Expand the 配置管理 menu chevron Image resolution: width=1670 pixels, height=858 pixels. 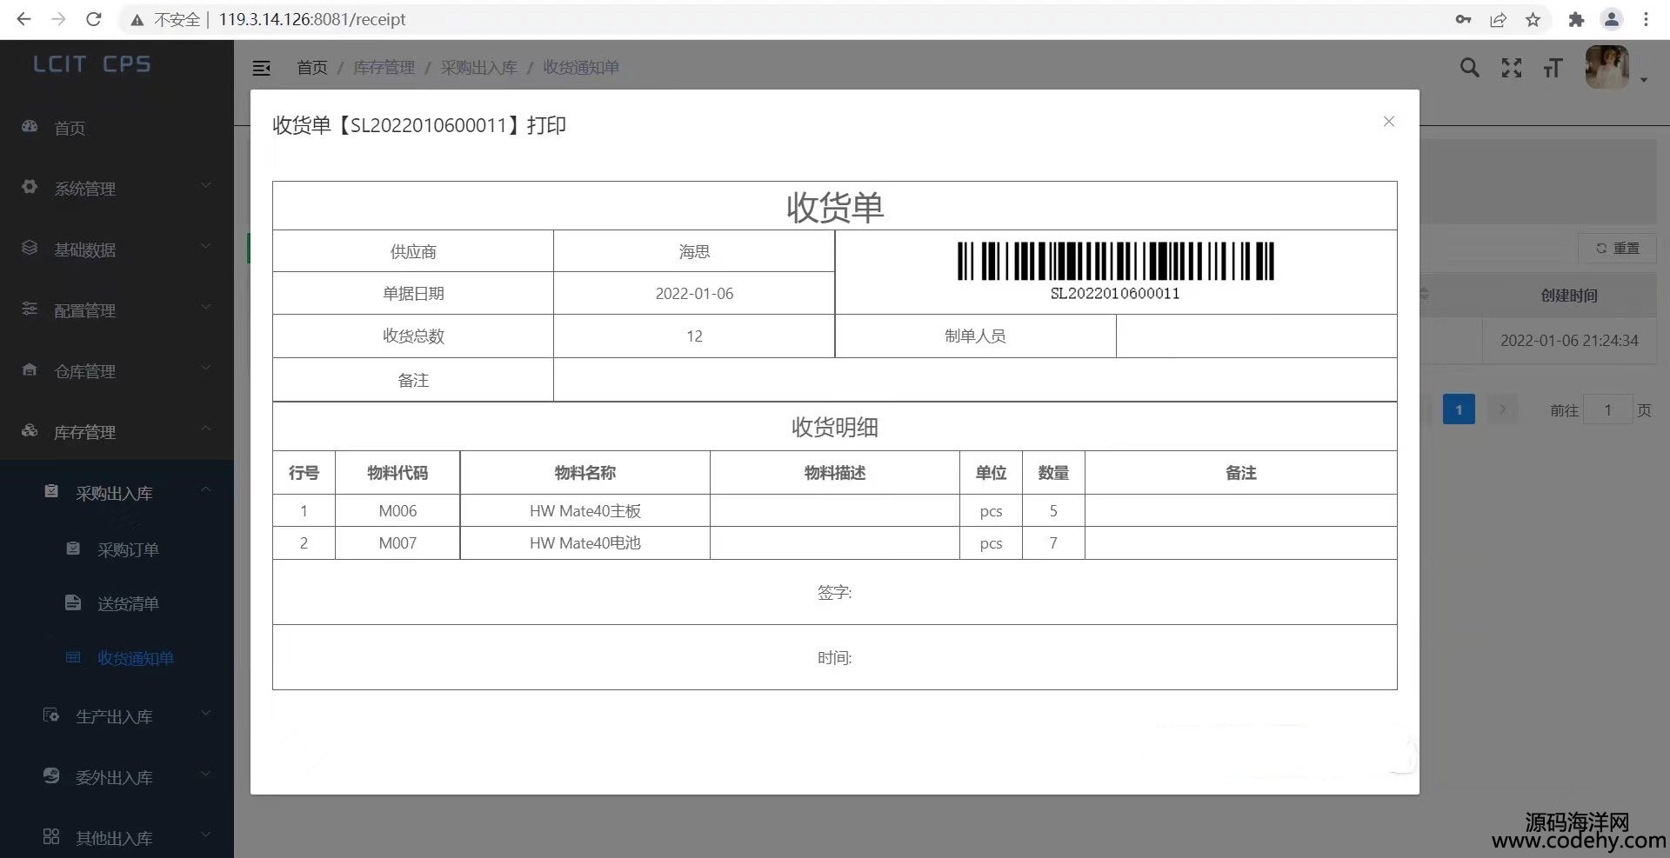click(206, 307)
